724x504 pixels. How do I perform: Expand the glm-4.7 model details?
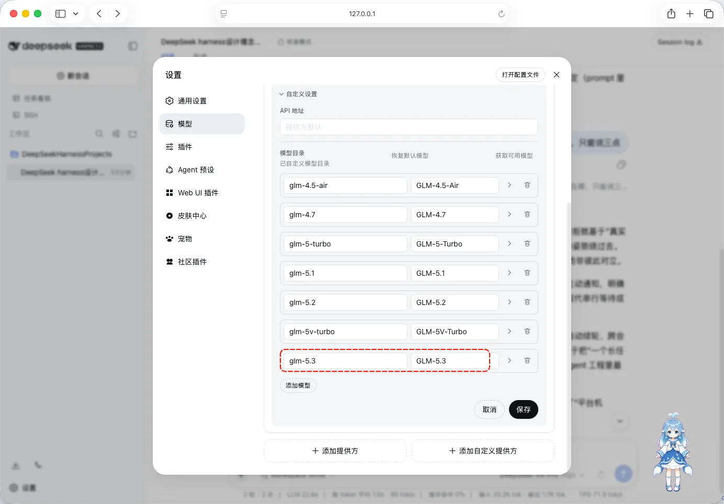click(510, 215)
